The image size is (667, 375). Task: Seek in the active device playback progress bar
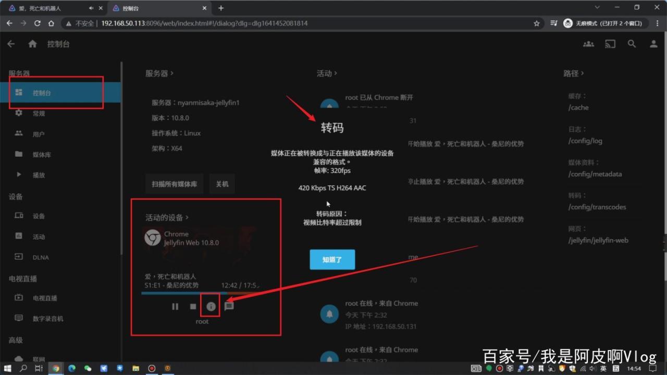tap(202, 293)
